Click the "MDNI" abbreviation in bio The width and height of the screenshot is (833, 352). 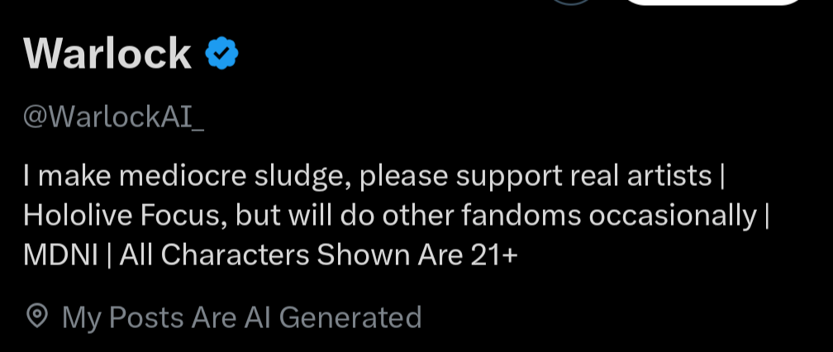[60, 256]
